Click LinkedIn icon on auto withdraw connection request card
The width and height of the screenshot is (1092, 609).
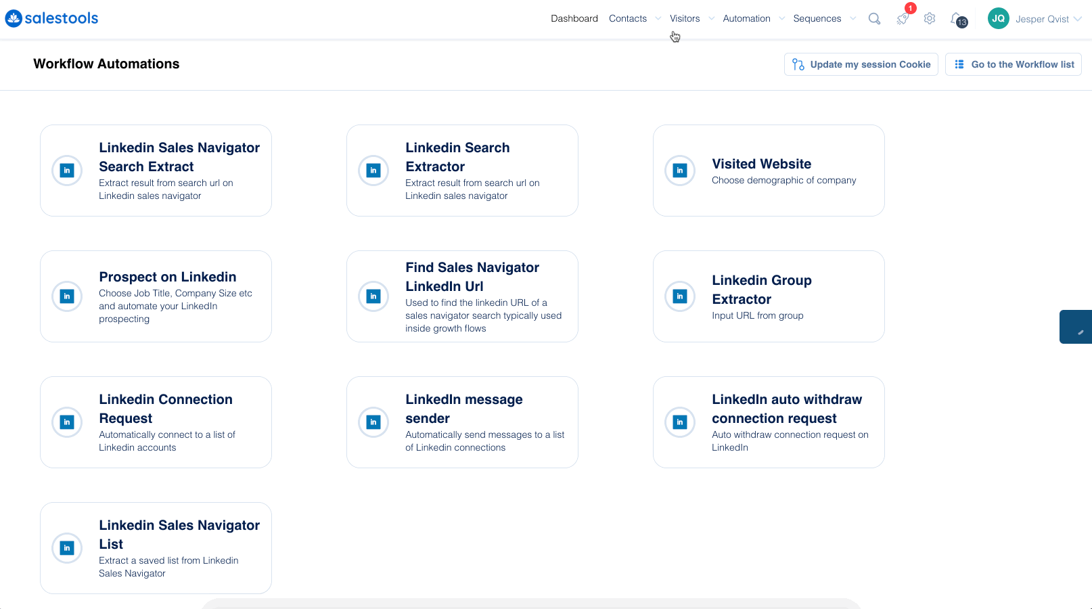coord(680,422)
